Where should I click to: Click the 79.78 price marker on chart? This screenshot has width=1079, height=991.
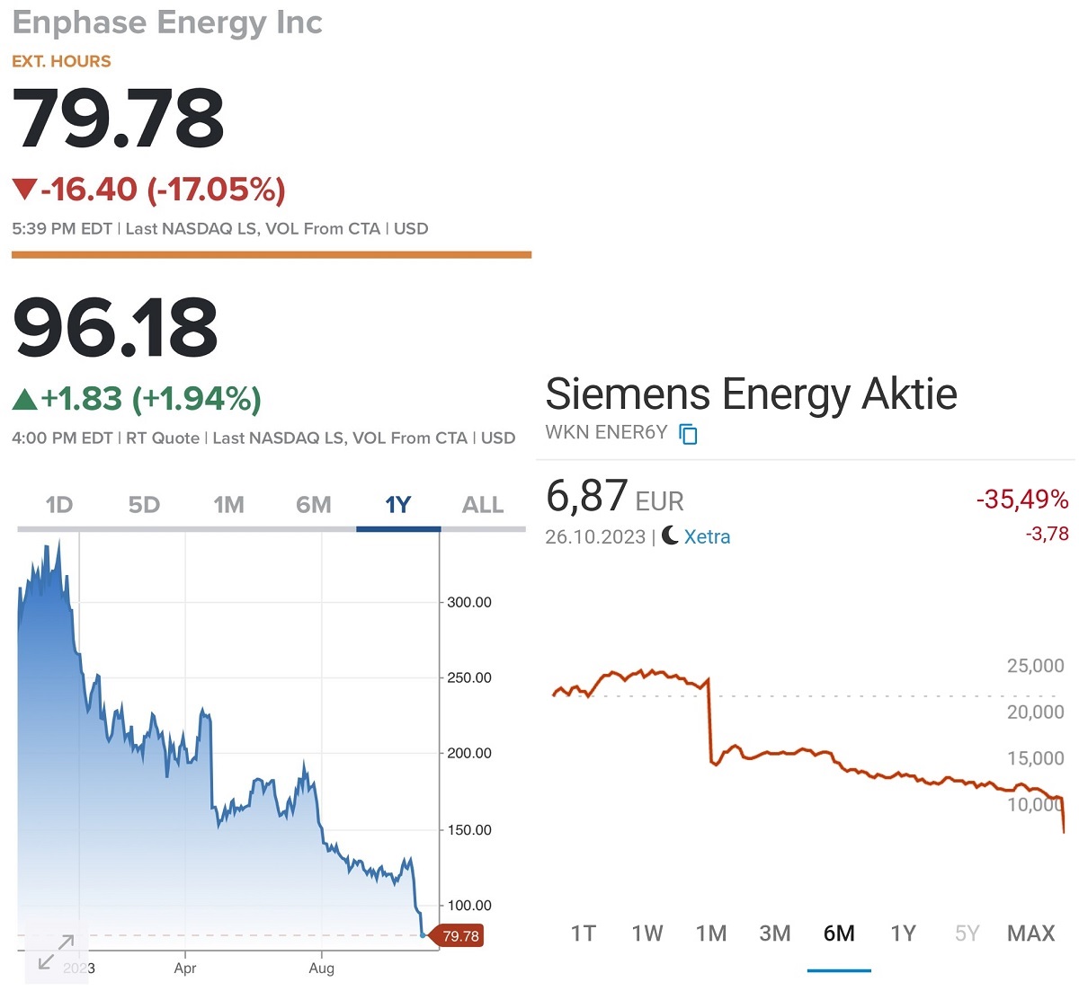click(460, 936)
